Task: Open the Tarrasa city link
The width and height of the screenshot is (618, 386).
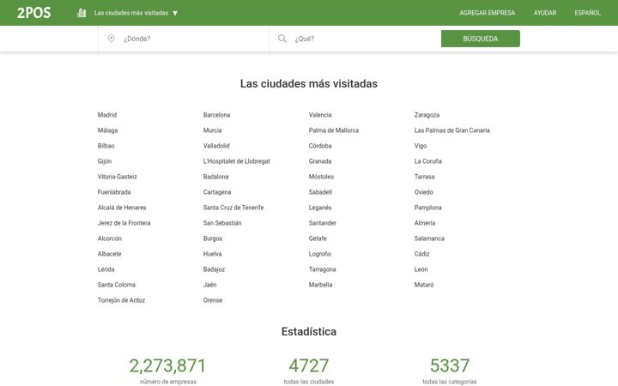Action: pos(425,177)
